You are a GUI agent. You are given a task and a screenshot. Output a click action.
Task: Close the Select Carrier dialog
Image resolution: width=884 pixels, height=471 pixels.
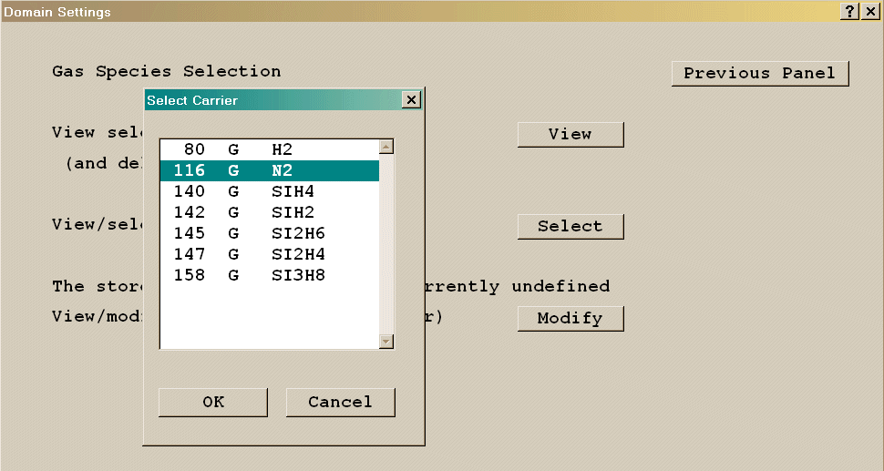pos(411,100)
